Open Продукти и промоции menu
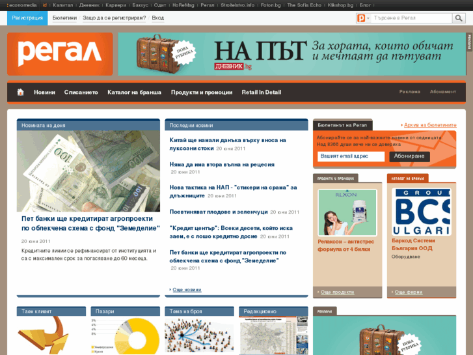473x355 pixels. [x=202, y=92]
